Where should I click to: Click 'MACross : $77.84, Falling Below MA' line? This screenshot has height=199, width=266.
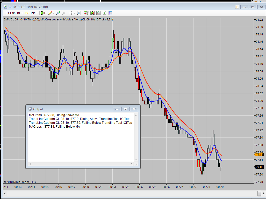[x=54, y=127]
